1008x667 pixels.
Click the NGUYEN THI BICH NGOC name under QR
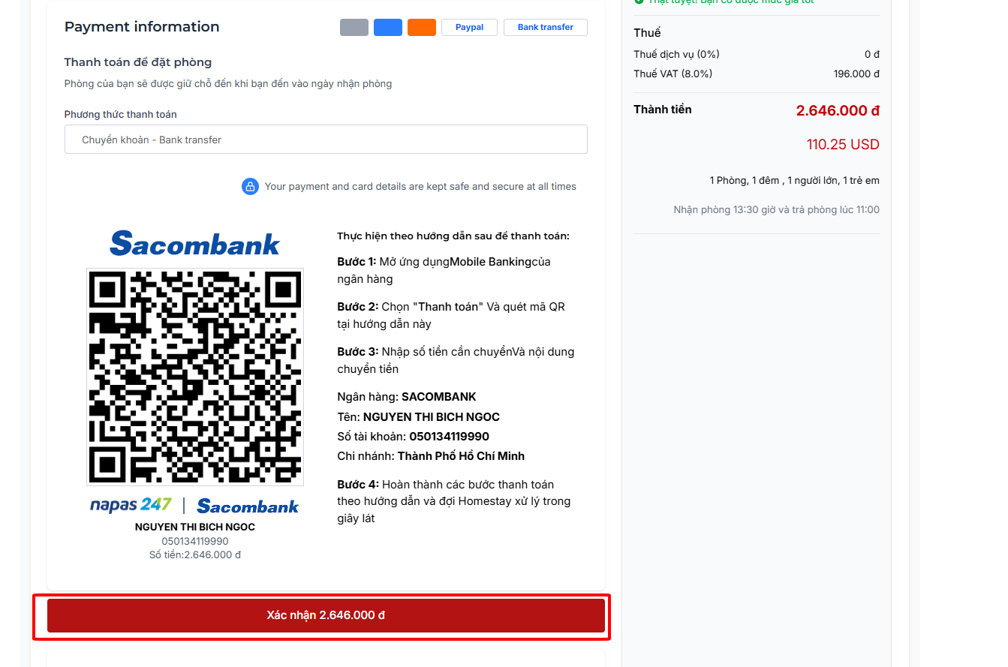[x=195, y=527]
